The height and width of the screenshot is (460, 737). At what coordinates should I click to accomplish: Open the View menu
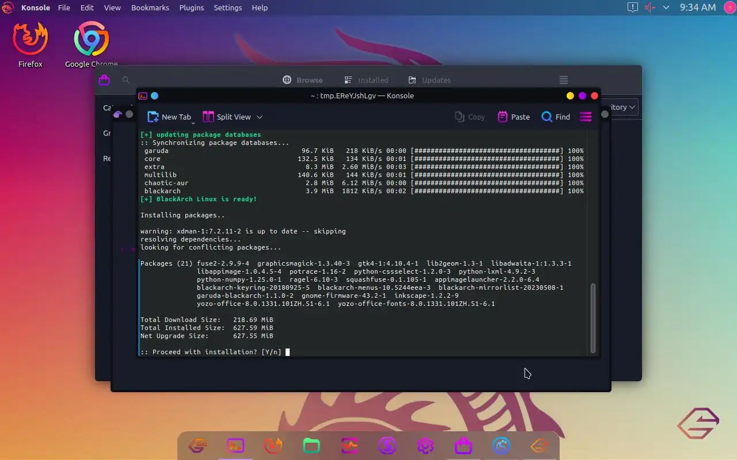pos(112,7)
